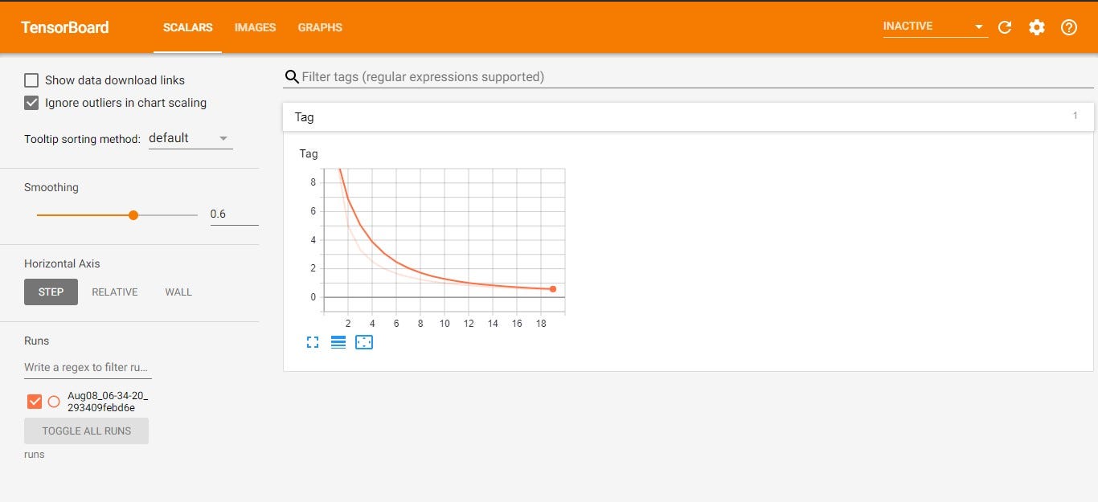This screenshot has width=1098, height=502.
Task: Click the run's orange color circle
Action: point(54,401)
